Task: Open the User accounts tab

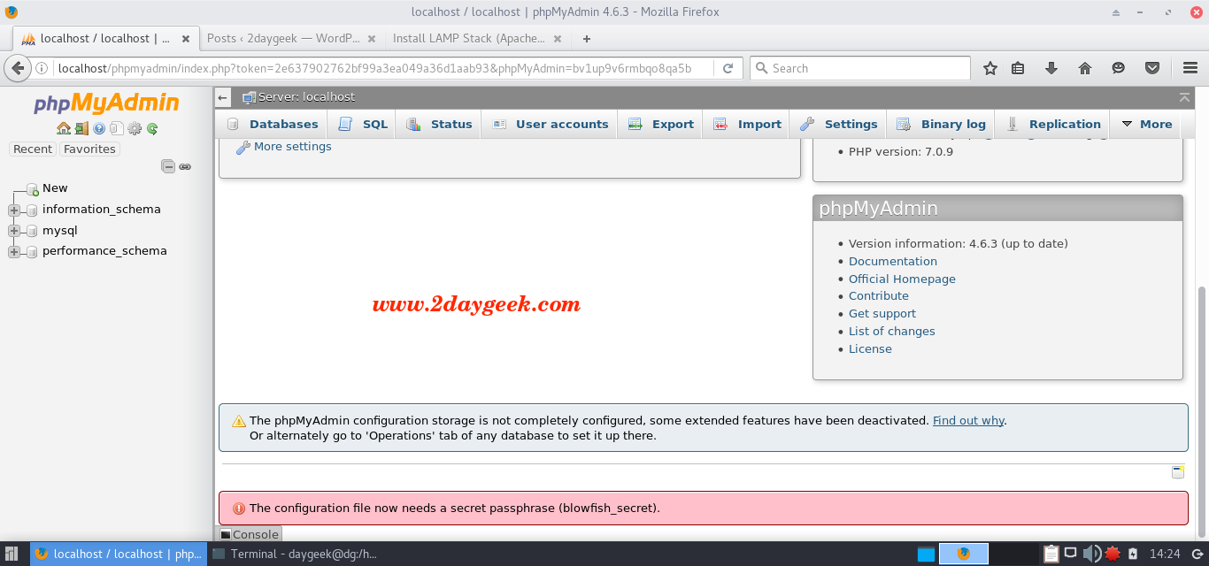Action: coord(550,124)
